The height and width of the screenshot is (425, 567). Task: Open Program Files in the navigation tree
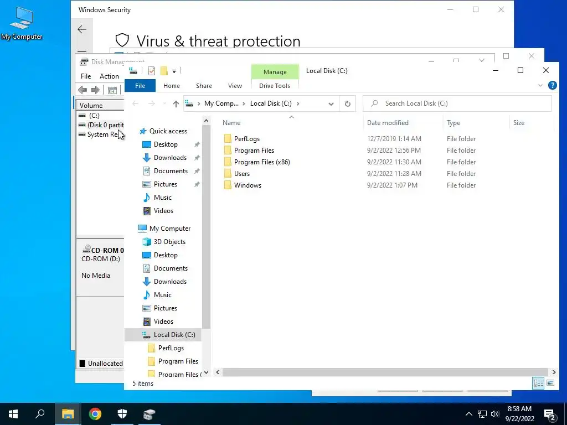tap(178, 361)
